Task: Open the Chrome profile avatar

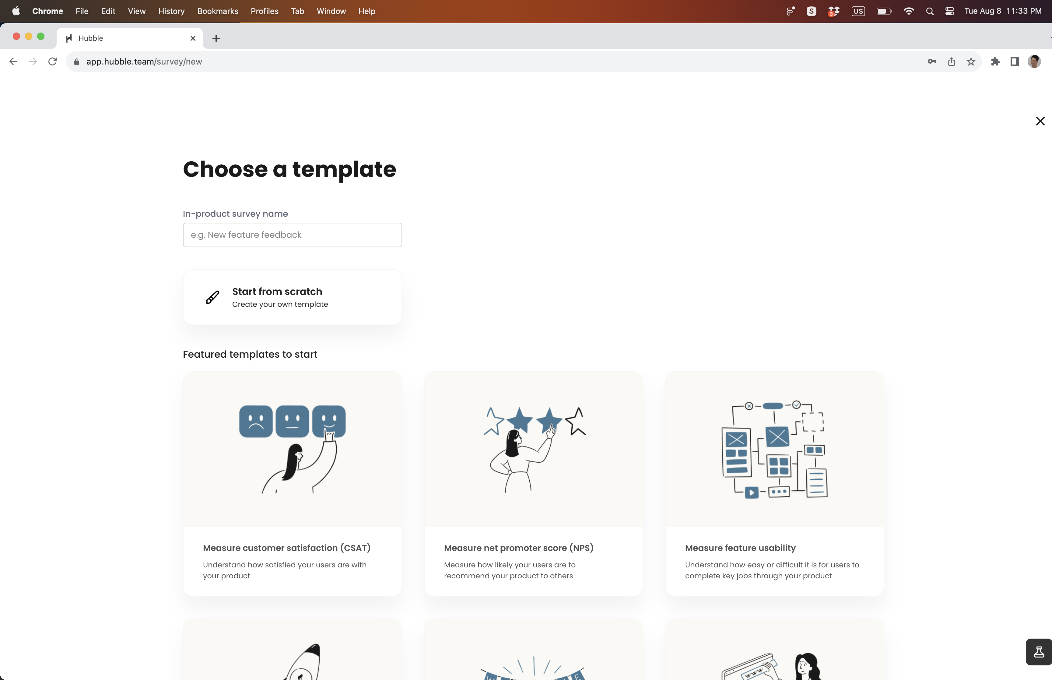Action: pos(1034,61)
